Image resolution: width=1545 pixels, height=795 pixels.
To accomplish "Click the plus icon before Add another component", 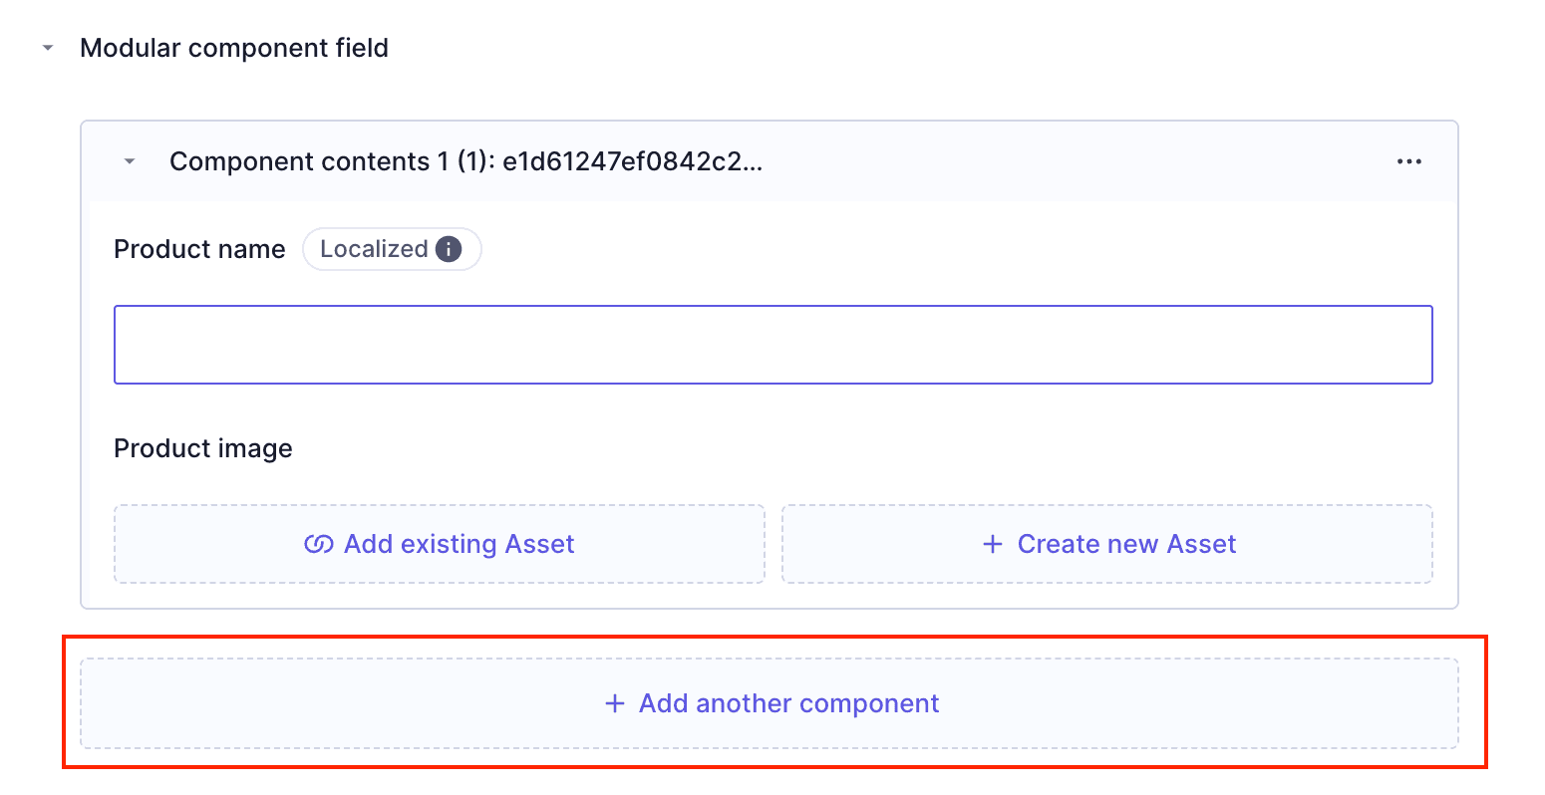I will 614,703.
